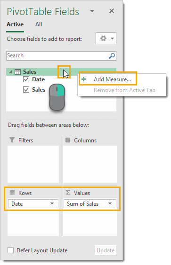171x265 pixels.
Task: Click the Update button
Action: (x=106, y=250)
